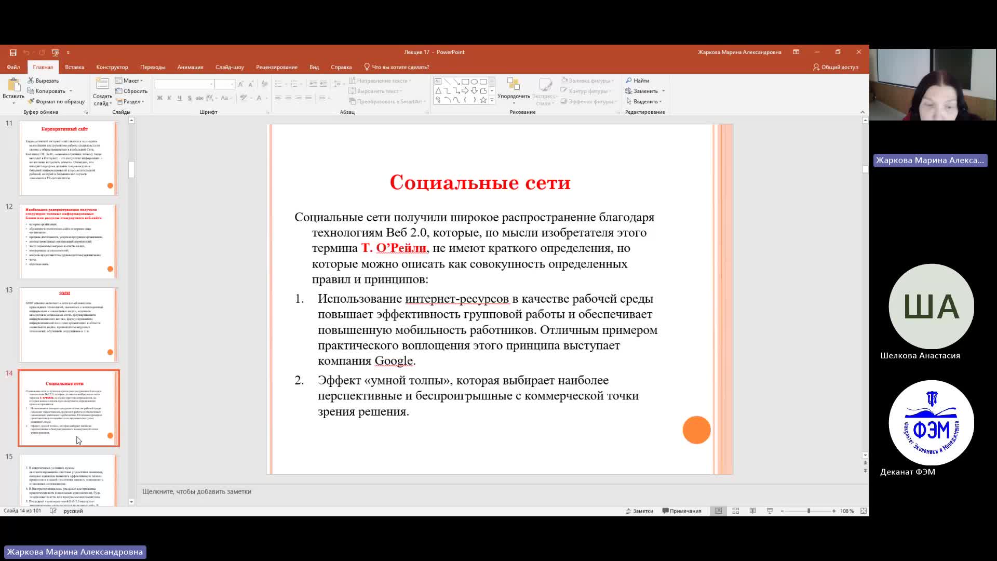Open Ribbon Display Options icon in title bar
Viewport: 997px width, 561px height.
pyautogui.click(x=796, y=52)
